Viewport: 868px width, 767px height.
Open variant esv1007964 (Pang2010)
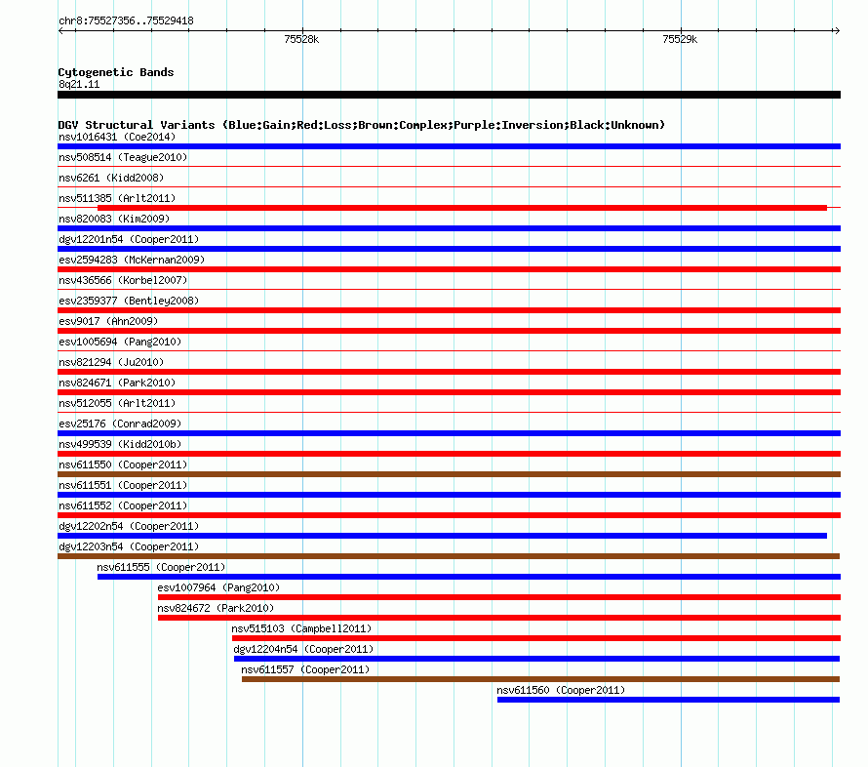coord(218,587)
